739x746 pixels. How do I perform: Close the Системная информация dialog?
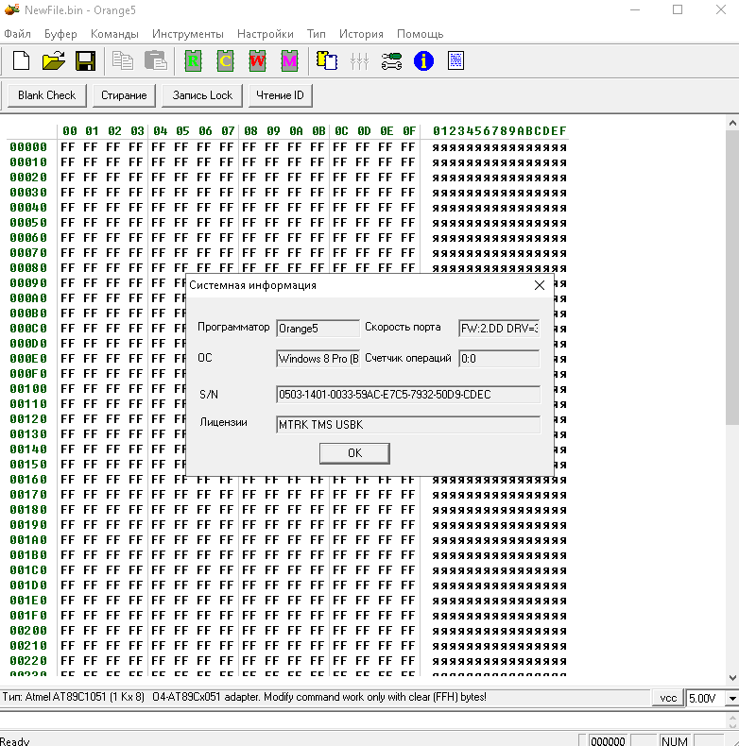coord(540,285)
